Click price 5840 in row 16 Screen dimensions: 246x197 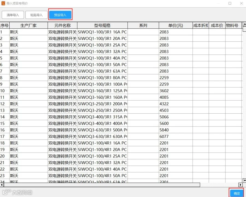click(176, 130)
